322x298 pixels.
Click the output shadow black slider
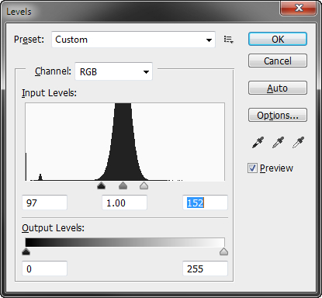click(26, 251)
